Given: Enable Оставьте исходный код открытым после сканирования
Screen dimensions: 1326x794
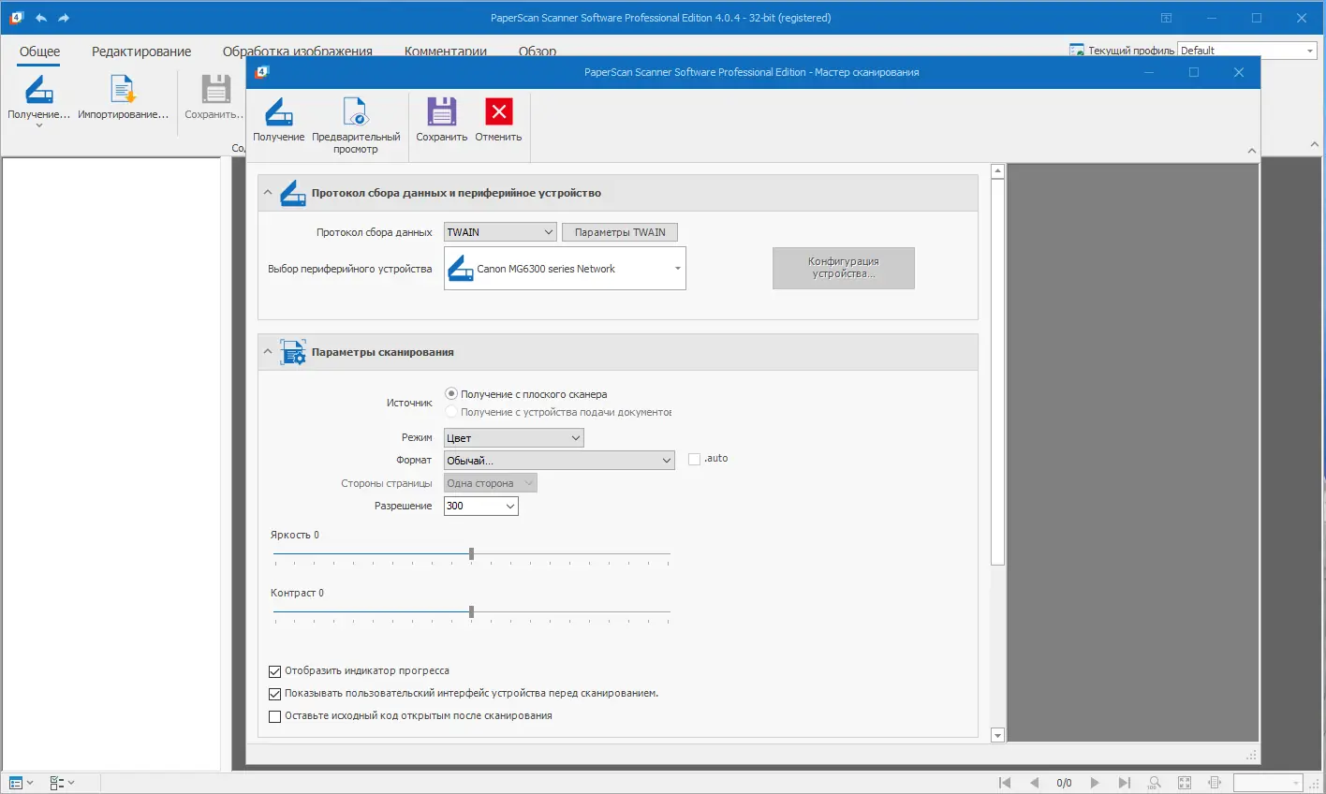Looking at the screenshot, I should point(275,716).
